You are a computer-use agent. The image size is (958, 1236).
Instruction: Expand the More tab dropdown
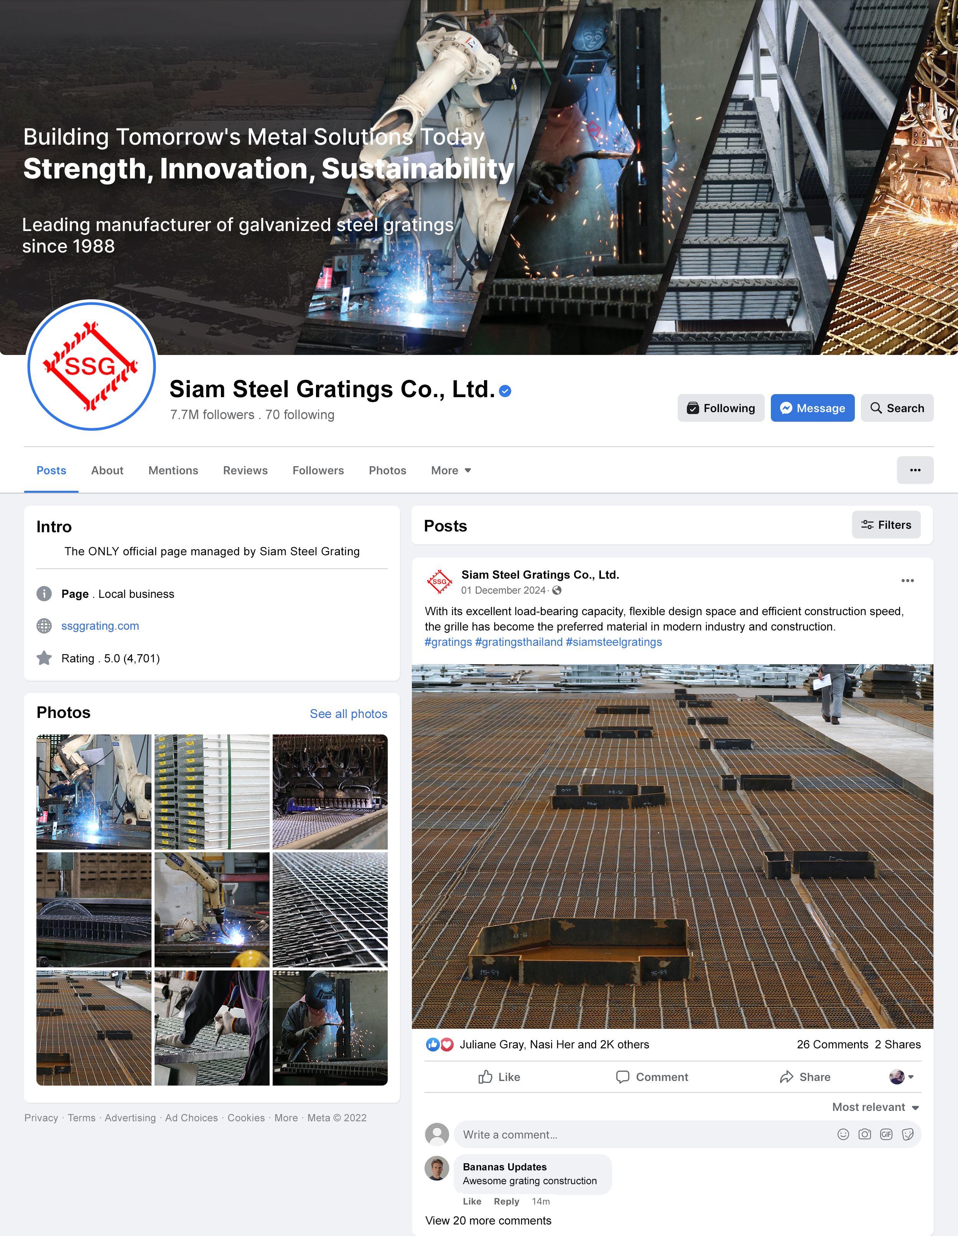point(451,470)
